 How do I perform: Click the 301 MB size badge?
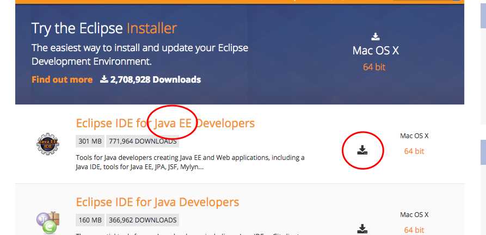tap(90, 141)
